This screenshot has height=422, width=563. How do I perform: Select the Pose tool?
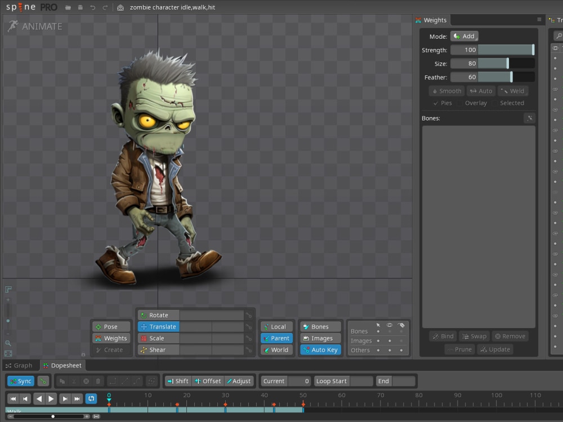pos(111,326)
